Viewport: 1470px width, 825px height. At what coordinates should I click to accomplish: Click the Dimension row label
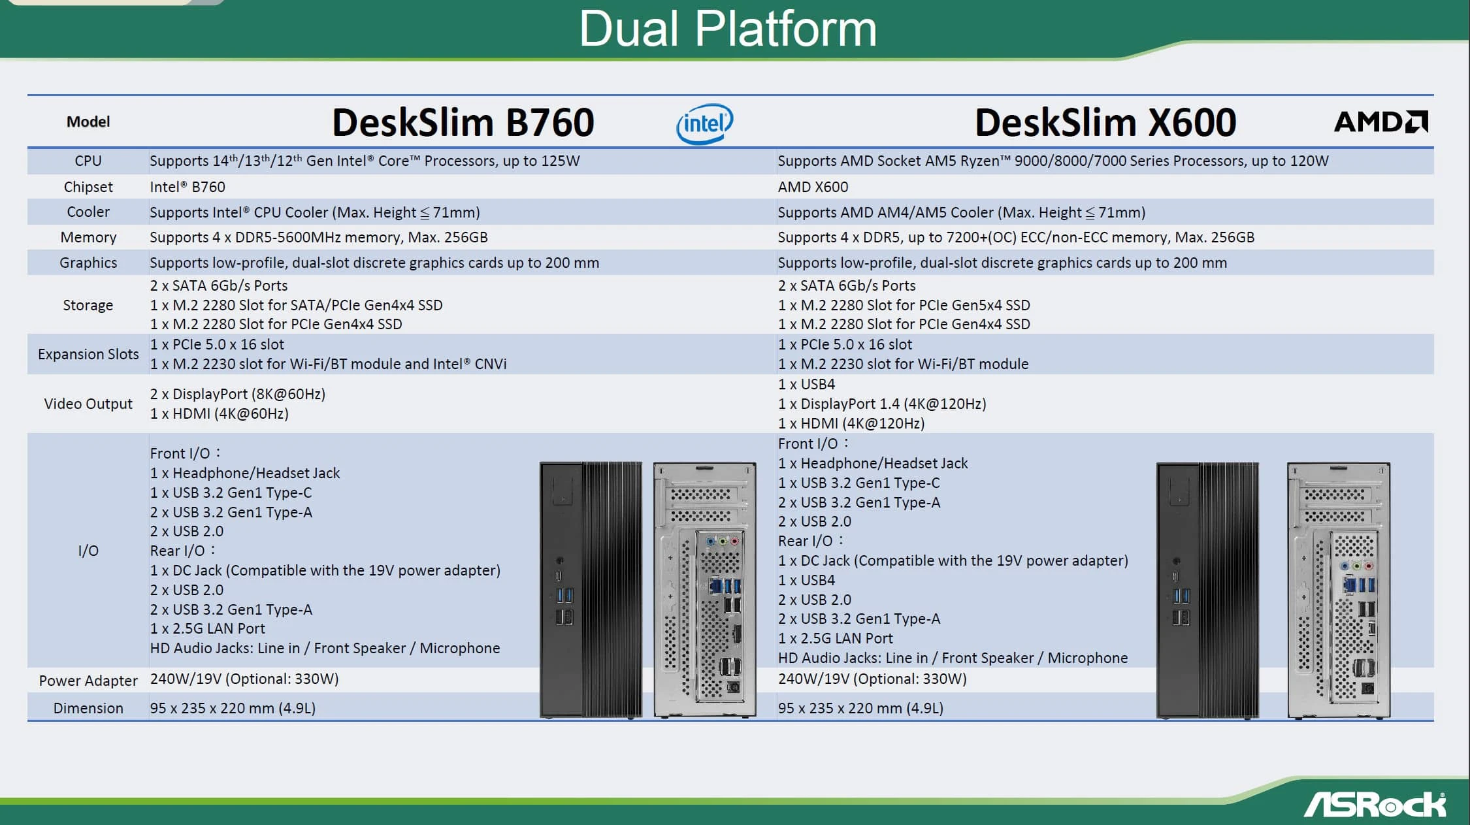[88, 708]
